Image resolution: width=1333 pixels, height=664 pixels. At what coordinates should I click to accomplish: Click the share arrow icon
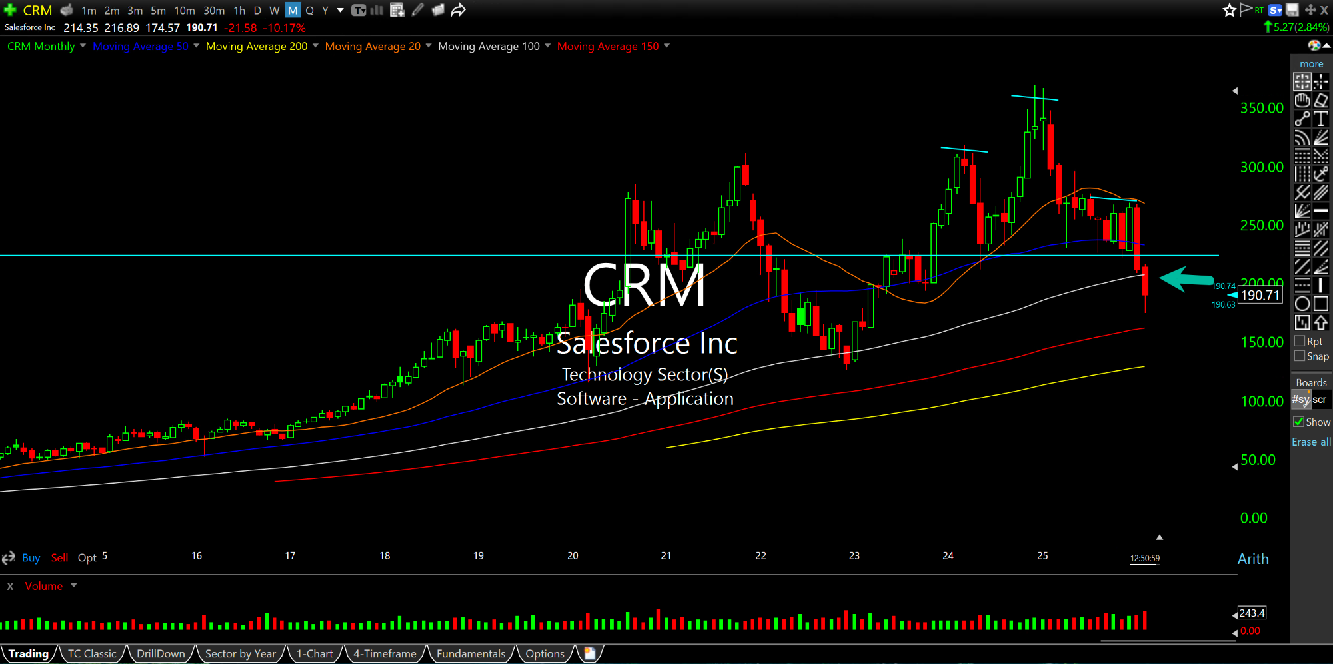(x=458, y=10)
